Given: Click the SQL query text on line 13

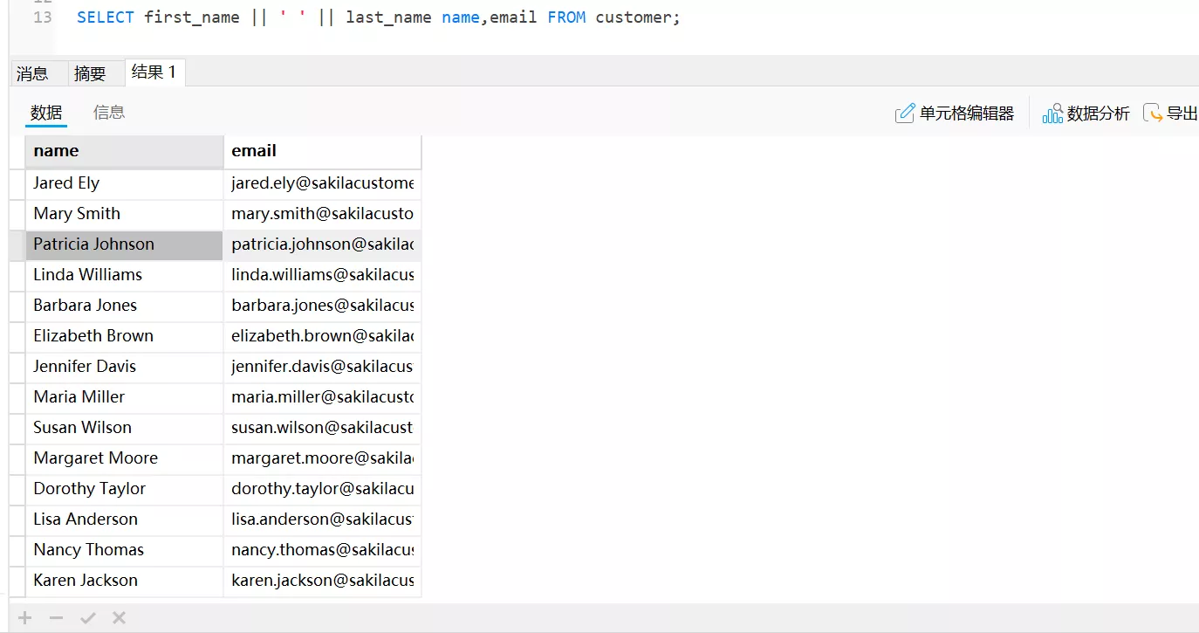Looking at the screenshot, I should 378,17.
